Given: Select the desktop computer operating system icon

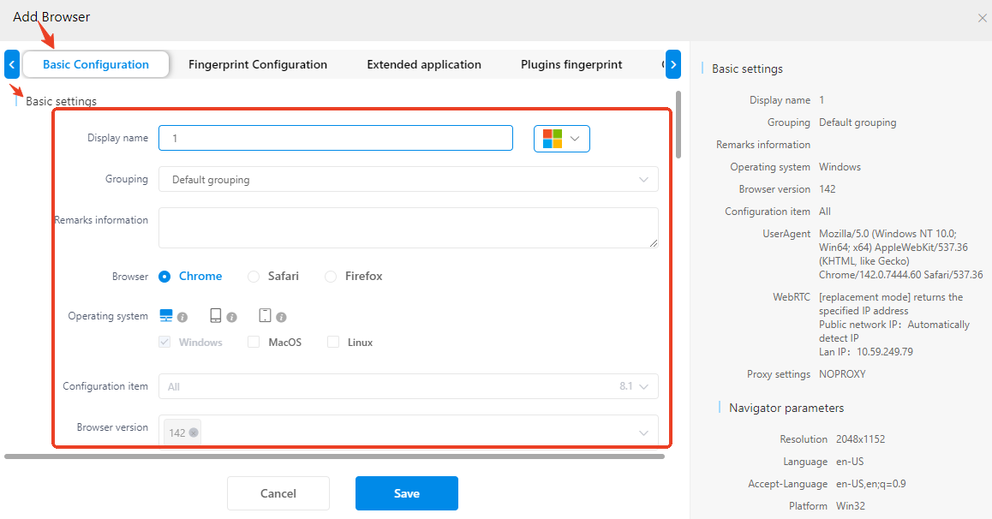Looking at the screenshot, I should pos(166,316).
